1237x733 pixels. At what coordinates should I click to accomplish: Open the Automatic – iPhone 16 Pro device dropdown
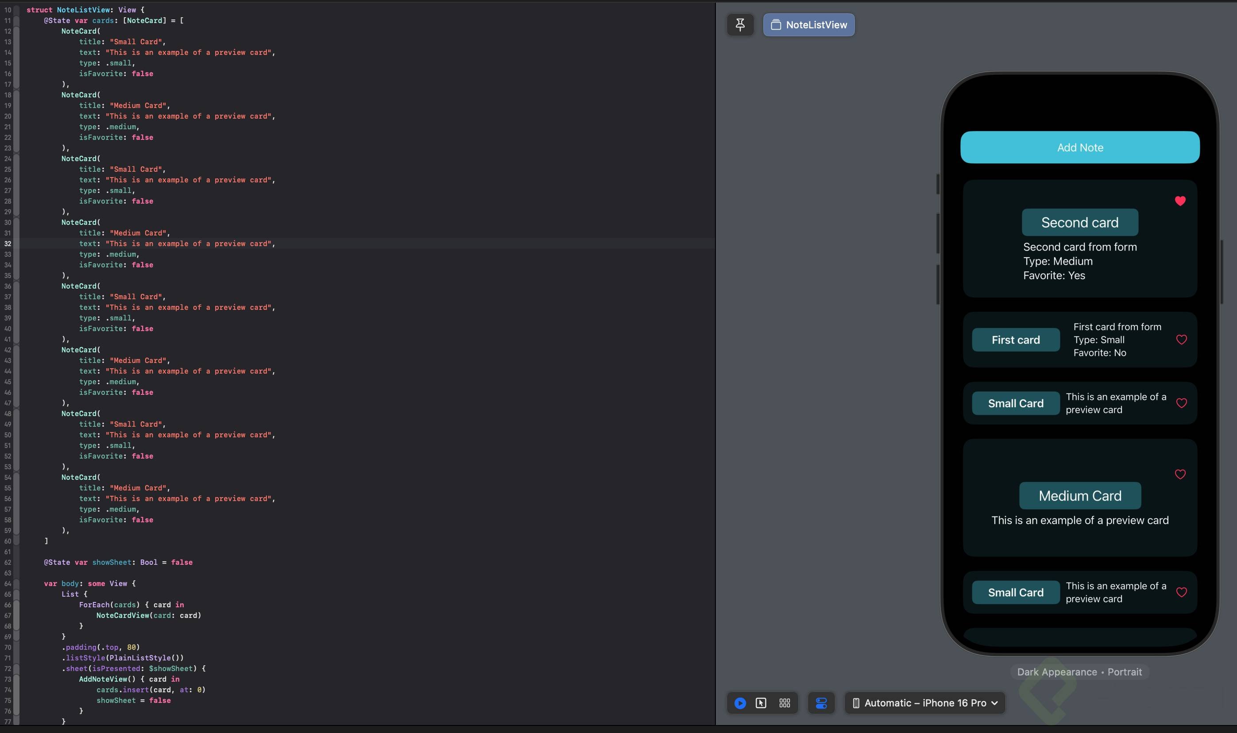(x=925, y=703)
